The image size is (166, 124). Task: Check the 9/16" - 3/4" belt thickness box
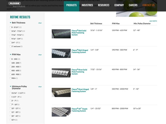pos(10,39)
